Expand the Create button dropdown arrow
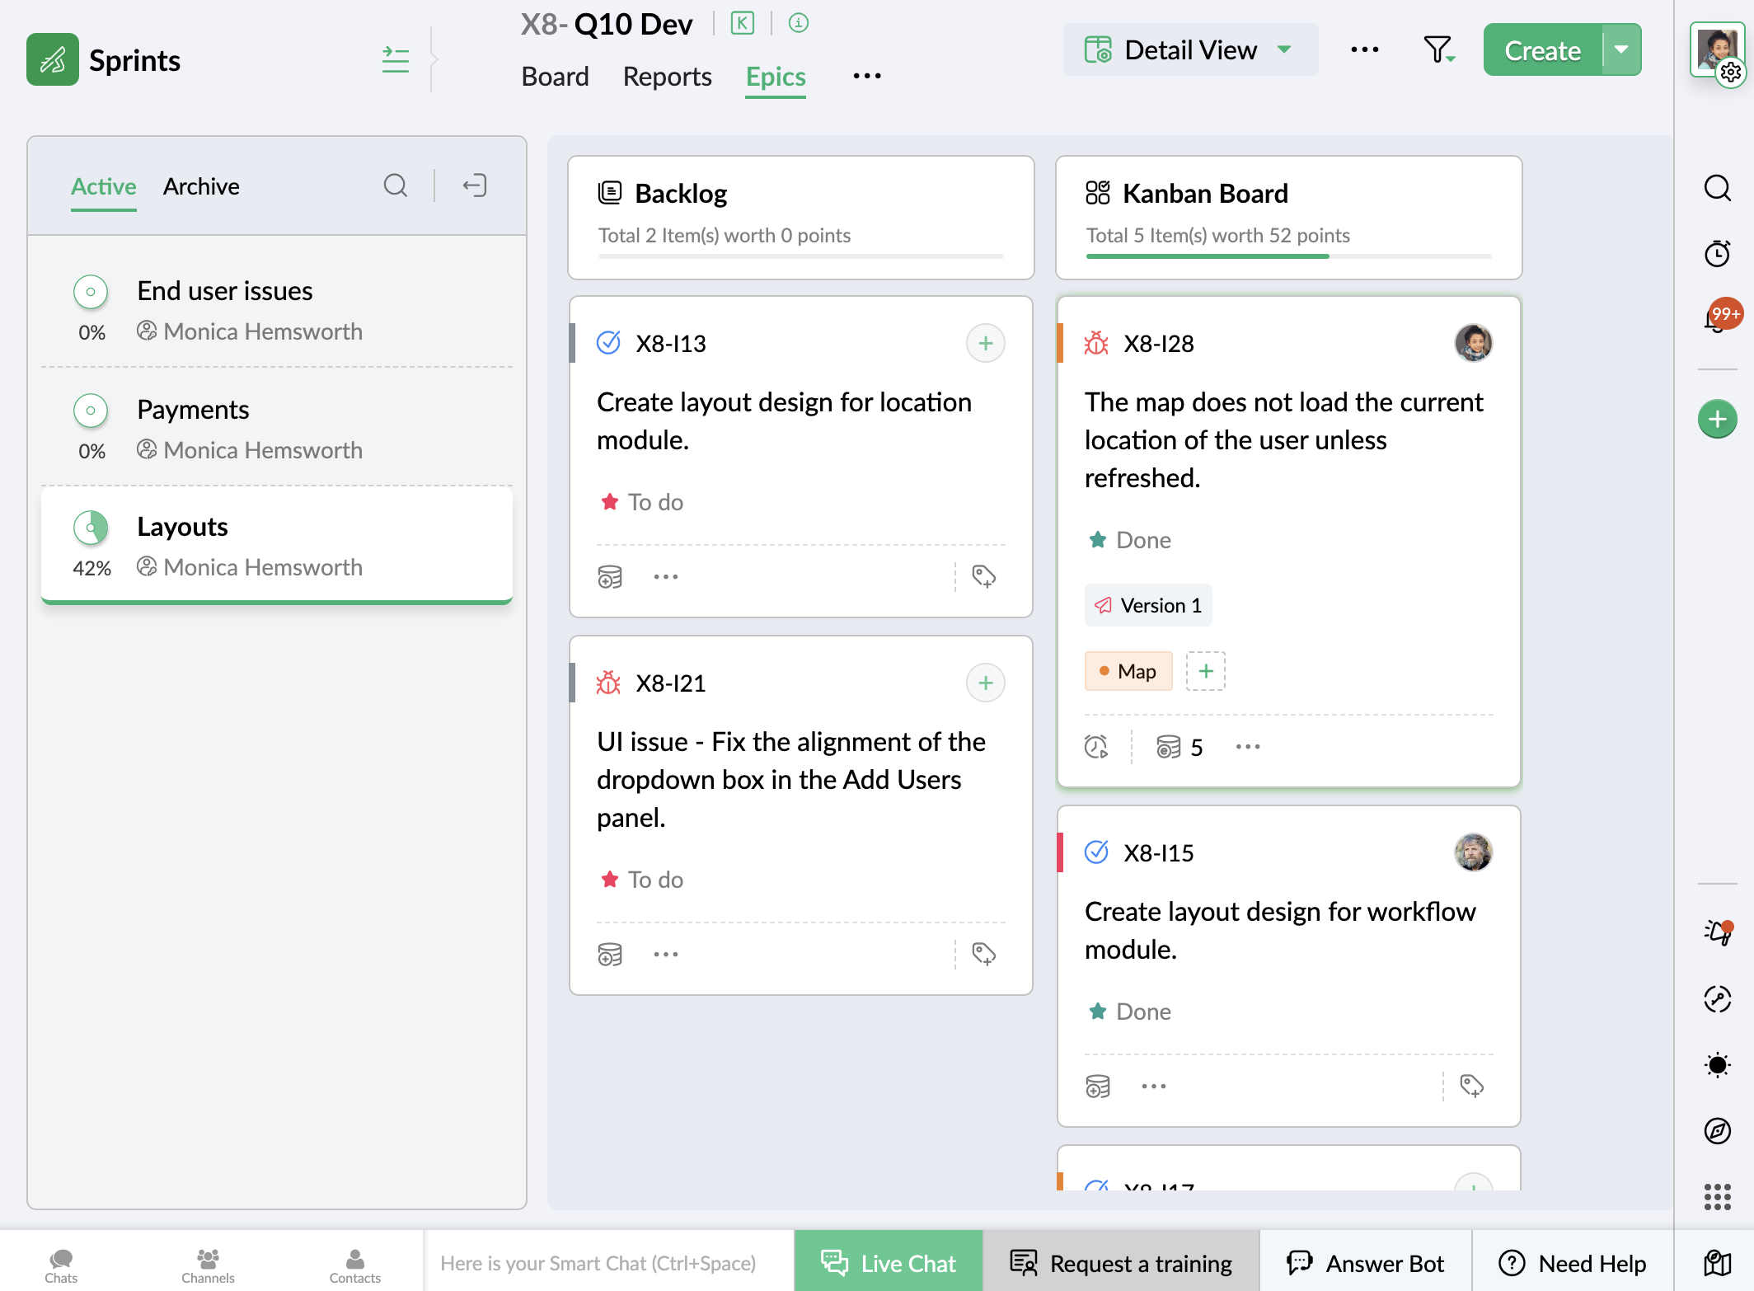Screen dimensions: 1754x1291 point(1621,50)
